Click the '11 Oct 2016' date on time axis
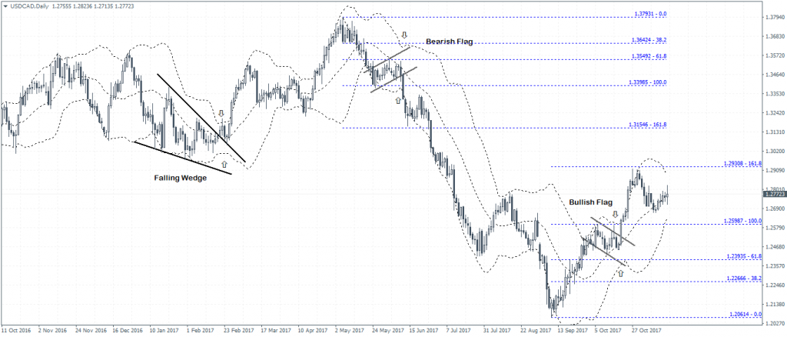The image size is (787, 337). (15, 331)
